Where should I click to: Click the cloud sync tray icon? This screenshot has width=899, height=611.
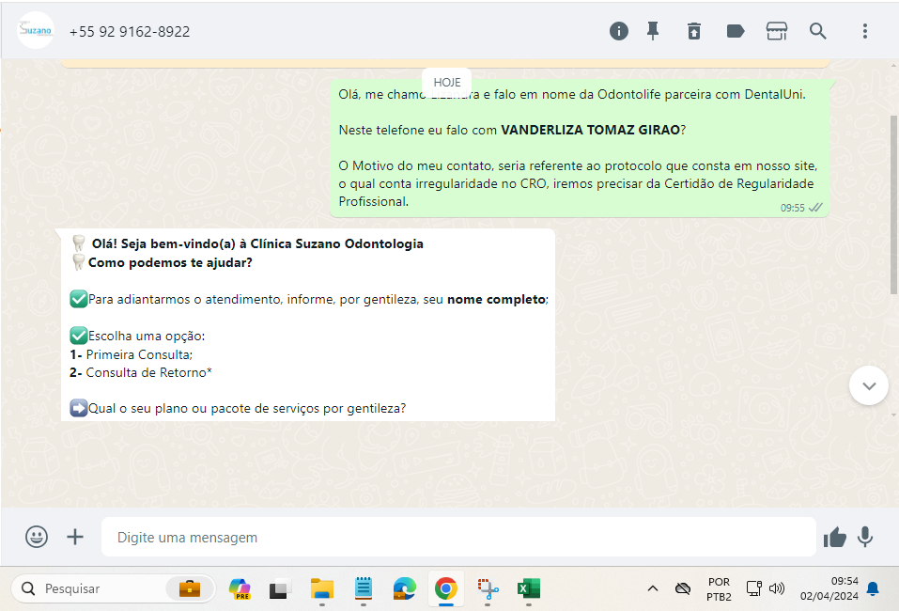[682, 588]
